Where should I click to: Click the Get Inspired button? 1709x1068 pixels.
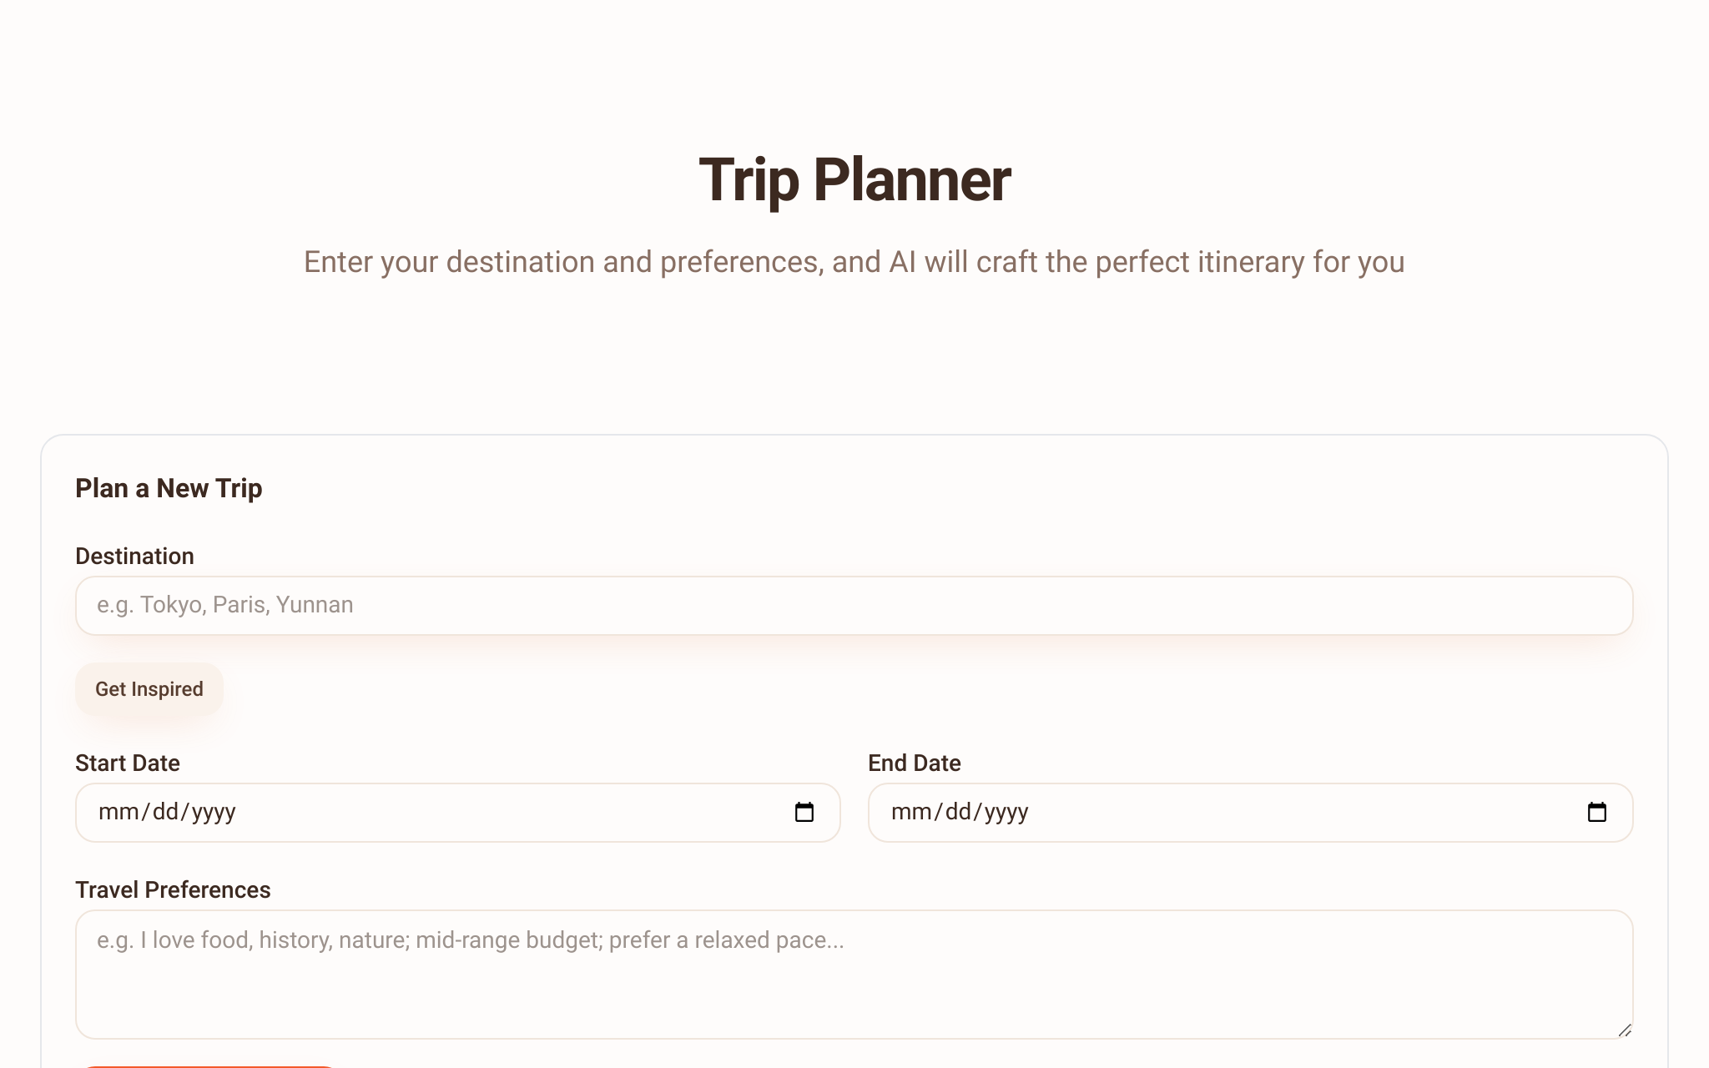click(149, 689)
